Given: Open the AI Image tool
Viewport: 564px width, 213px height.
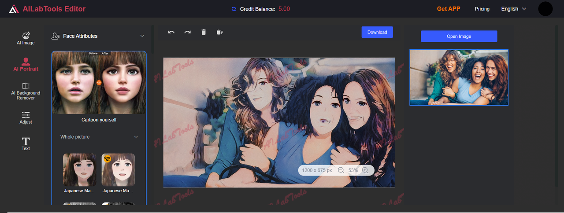Looking at the screenshot, I should point(26,38).
